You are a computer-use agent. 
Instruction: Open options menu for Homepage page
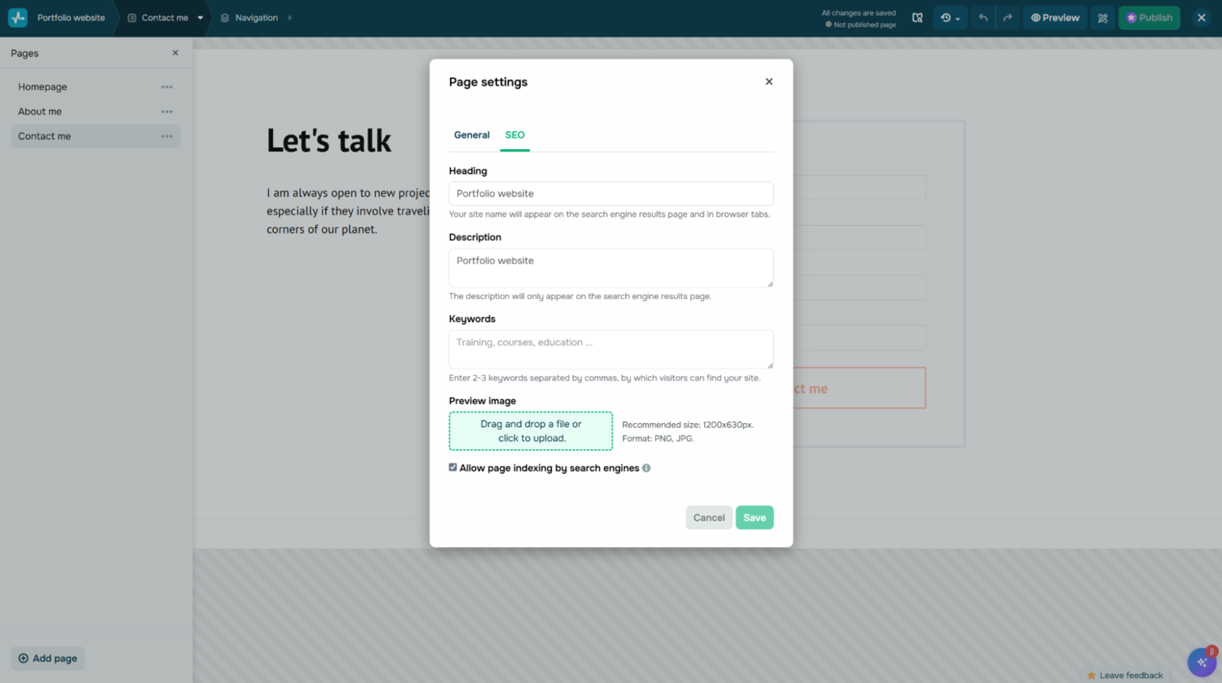(x=167, y=87)
